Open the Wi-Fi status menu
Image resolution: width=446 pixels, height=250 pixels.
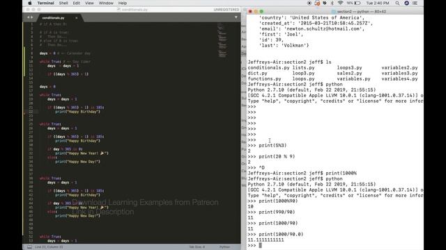tap(340, 3)
